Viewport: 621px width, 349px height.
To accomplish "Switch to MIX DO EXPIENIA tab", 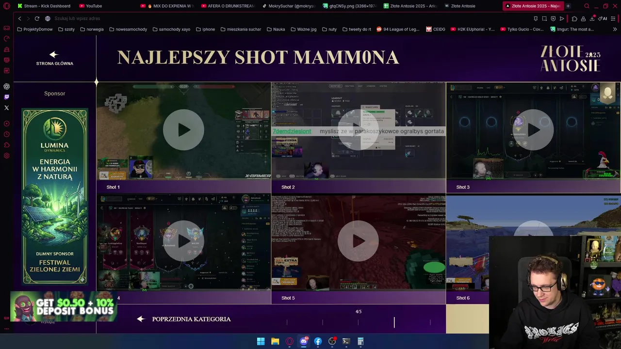I will [x=168, y=6].
